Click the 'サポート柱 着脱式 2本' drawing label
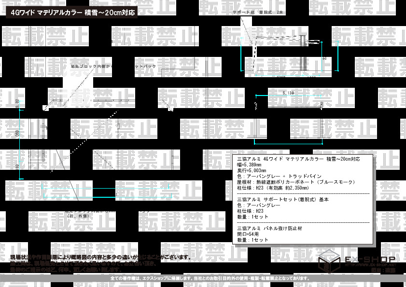Viewport: 406px width, 287px height. [258, 12]
